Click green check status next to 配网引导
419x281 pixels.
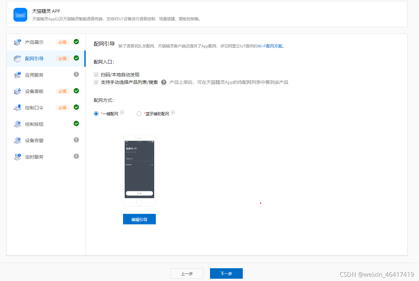coord(76,58)
